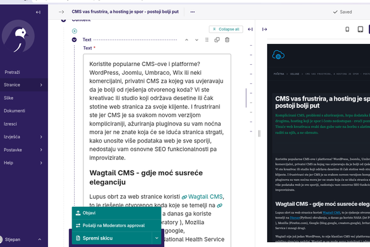
Task: Toggle the save actions dropdown arrow
Action: coord(157,238)
